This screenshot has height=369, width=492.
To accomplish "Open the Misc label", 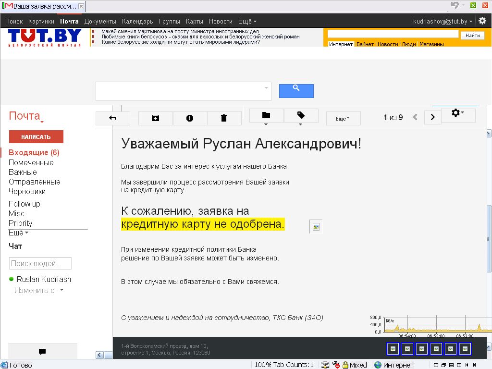I will pyautogui.click(x=17, y=214).
